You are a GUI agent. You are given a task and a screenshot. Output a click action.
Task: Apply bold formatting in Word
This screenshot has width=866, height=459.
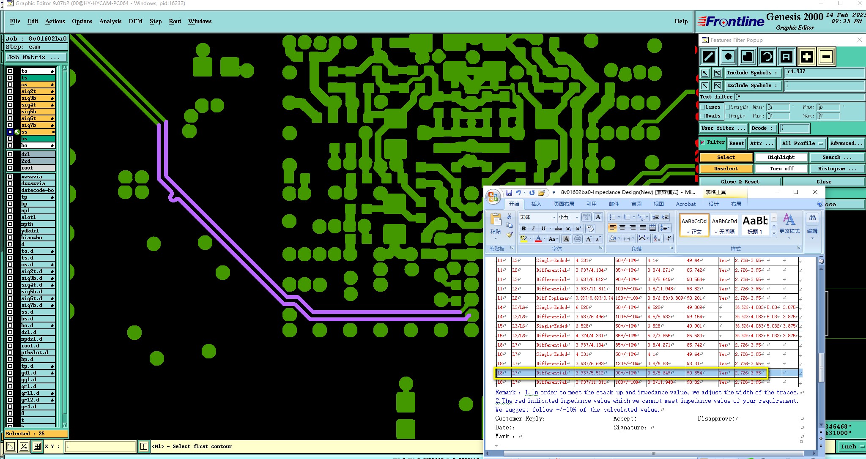[523, 228]
